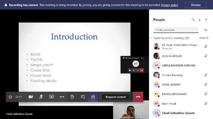213x119 pixels.
Task: Click muted mic beside Ahmed Basstawy
Action: [x=206, y=75]
